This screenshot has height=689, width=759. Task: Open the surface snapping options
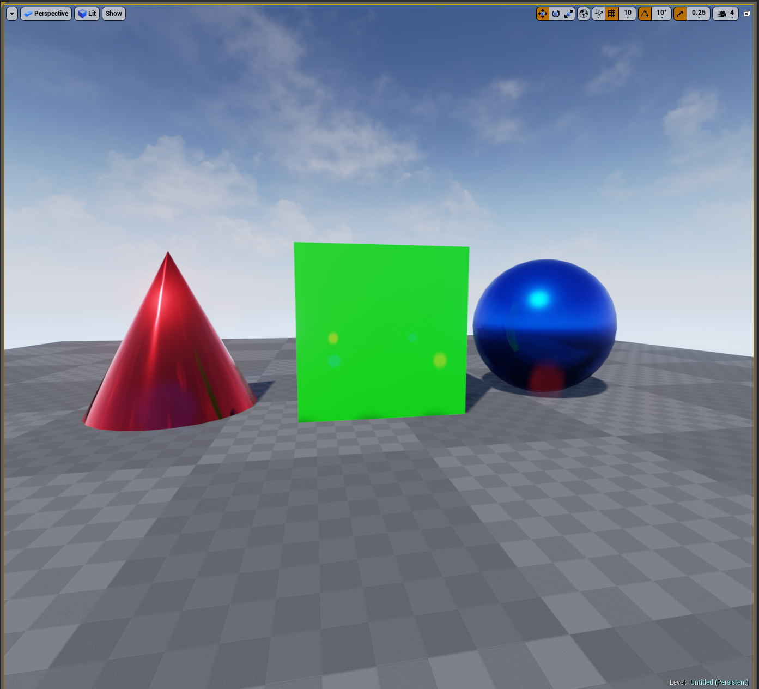[x=598, y=14]
